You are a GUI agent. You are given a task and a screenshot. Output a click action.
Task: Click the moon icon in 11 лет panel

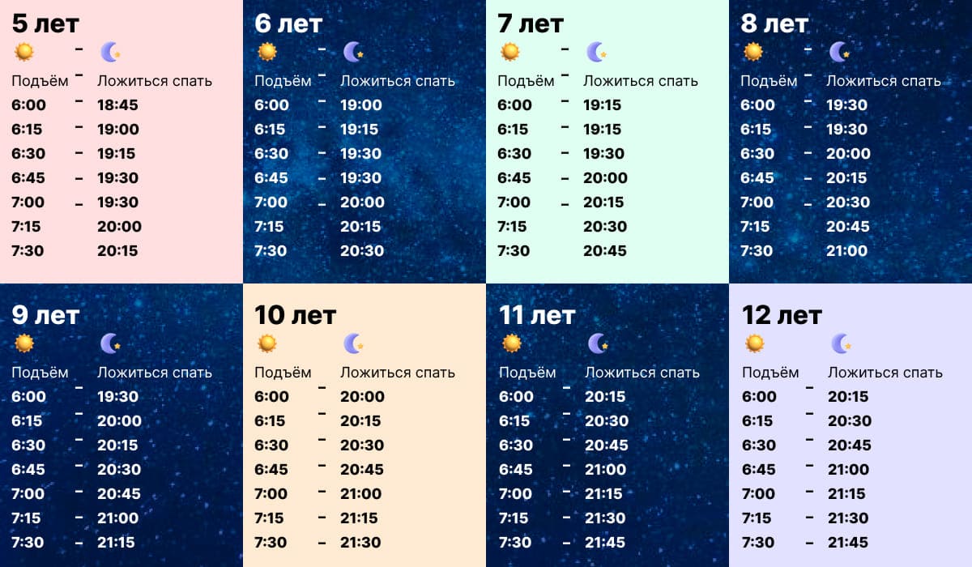599,343
